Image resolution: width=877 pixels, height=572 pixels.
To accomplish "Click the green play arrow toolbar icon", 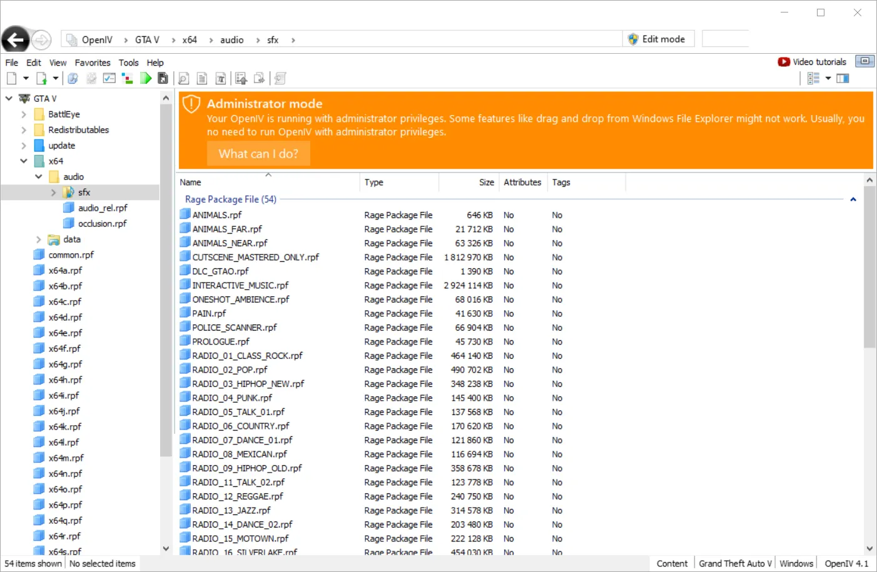I will coord(146,78).
